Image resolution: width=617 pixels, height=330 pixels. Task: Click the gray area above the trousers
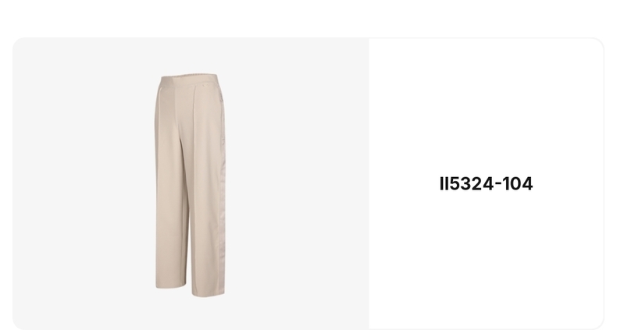point(191,55)
